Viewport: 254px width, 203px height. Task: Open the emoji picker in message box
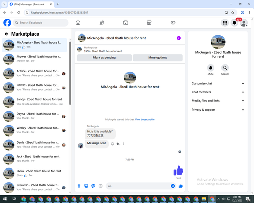[x=173, y=186]
